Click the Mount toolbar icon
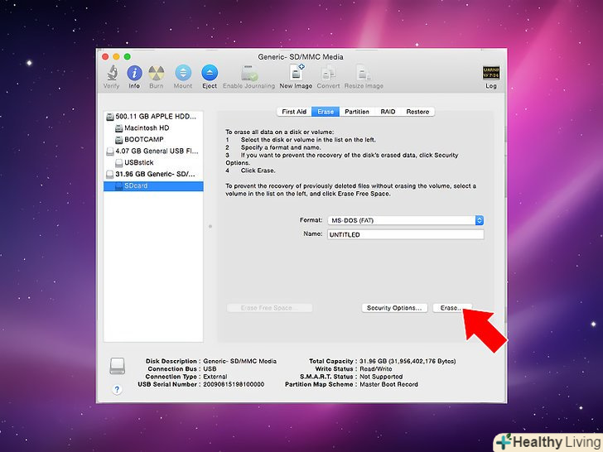The height and width of the screenshot is (452, 603). (x=183, y=73)
